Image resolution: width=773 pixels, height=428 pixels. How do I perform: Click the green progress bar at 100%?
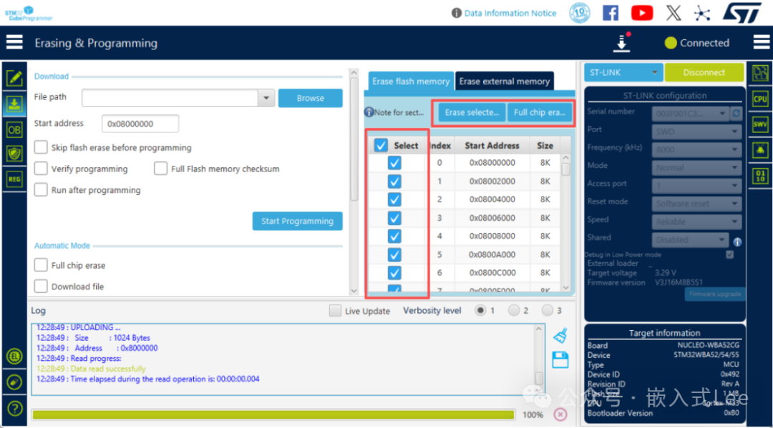pyautogui.click(x=273, y=414)
